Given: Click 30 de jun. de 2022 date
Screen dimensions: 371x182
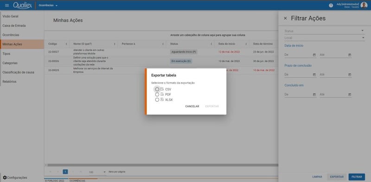Looking at the screenshot, I should coord(263,61).
